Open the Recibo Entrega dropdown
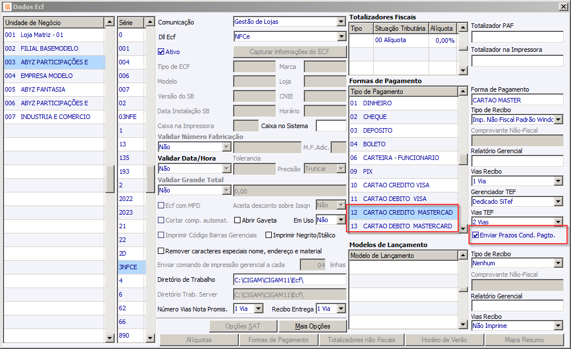This screenshot has width=571, height=349. [x=341, y=309]
